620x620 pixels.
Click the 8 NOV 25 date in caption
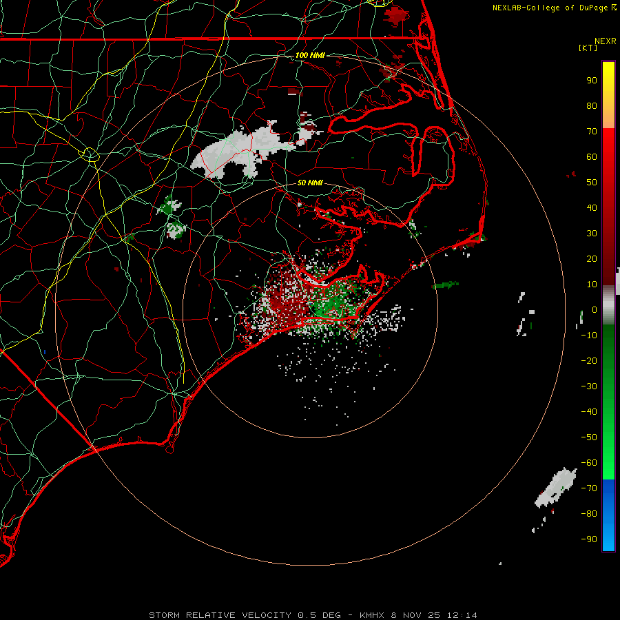[415, 615]
